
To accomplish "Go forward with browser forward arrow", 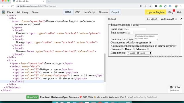I will click(8, 6).
